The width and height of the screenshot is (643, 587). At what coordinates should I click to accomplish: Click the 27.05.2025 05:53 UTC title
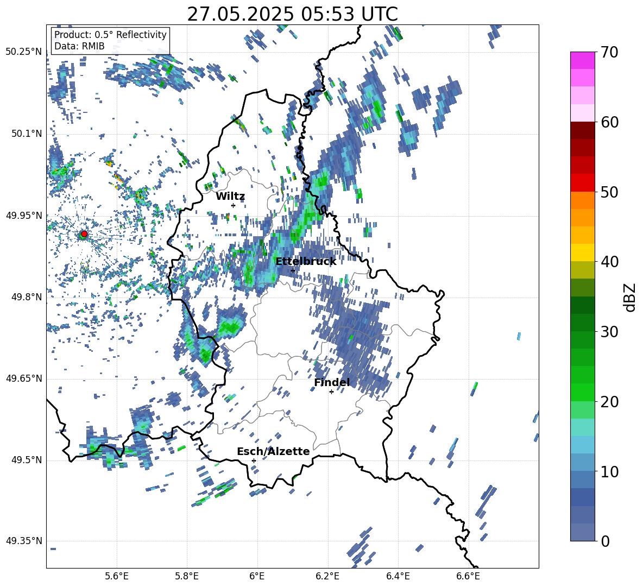[x=292, y=14]
